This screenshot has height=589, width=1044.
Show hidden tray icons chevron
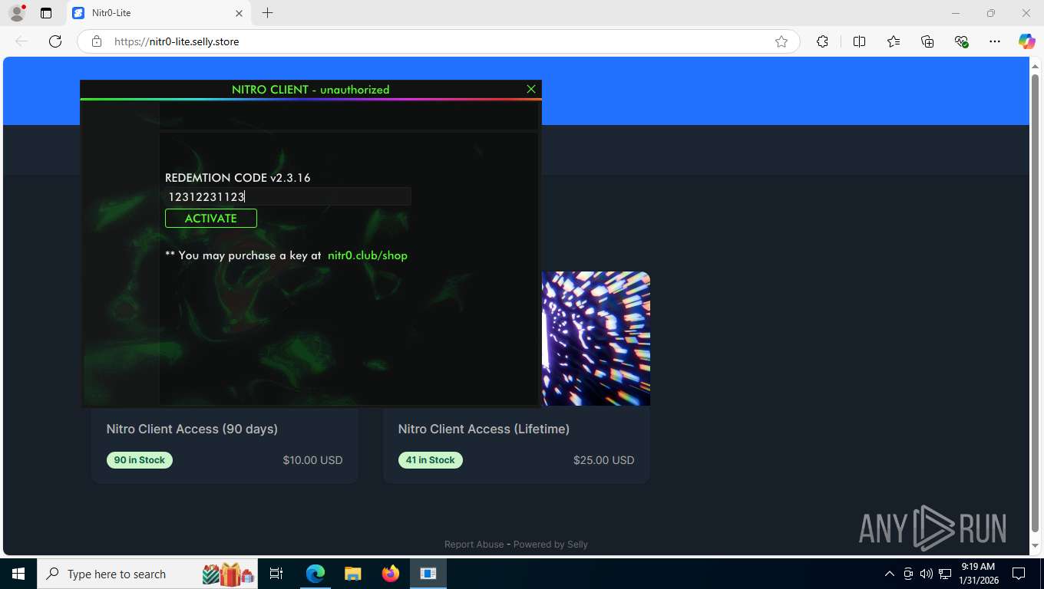pyautogui.click(x=889, y=574)
